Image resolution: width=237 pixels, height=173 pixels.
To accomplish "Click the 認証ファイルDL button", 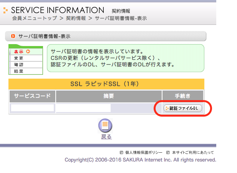I will click(182, 108).
